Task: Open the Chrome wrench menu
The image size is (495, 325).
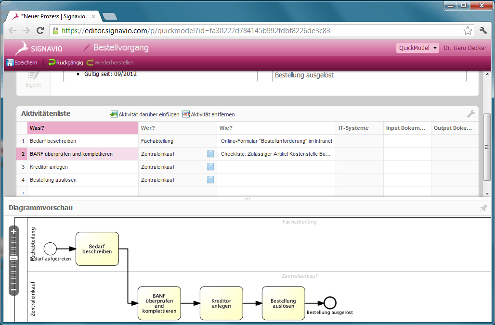Action: point(483,31)
